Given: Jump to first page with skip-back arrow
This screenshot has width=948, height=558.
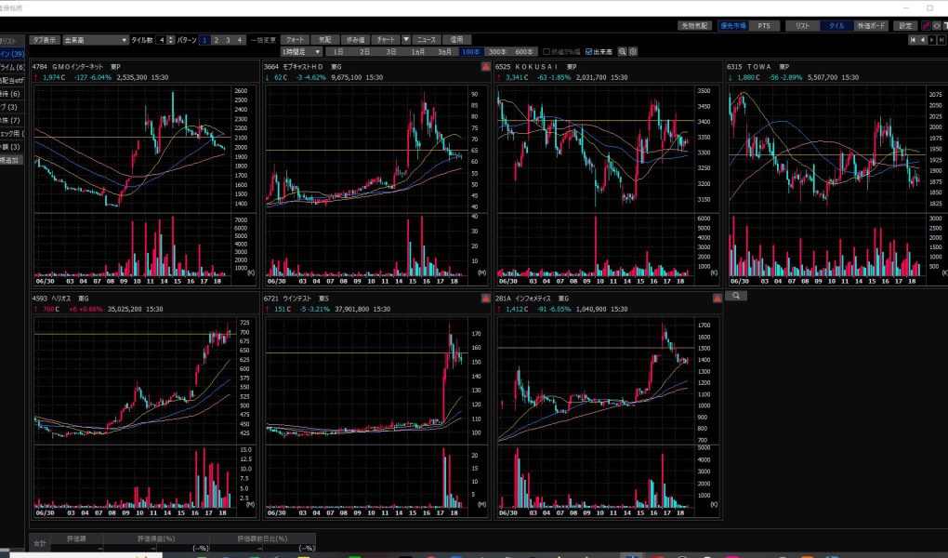Looking at the screenshot, I should tap(912, 40).
